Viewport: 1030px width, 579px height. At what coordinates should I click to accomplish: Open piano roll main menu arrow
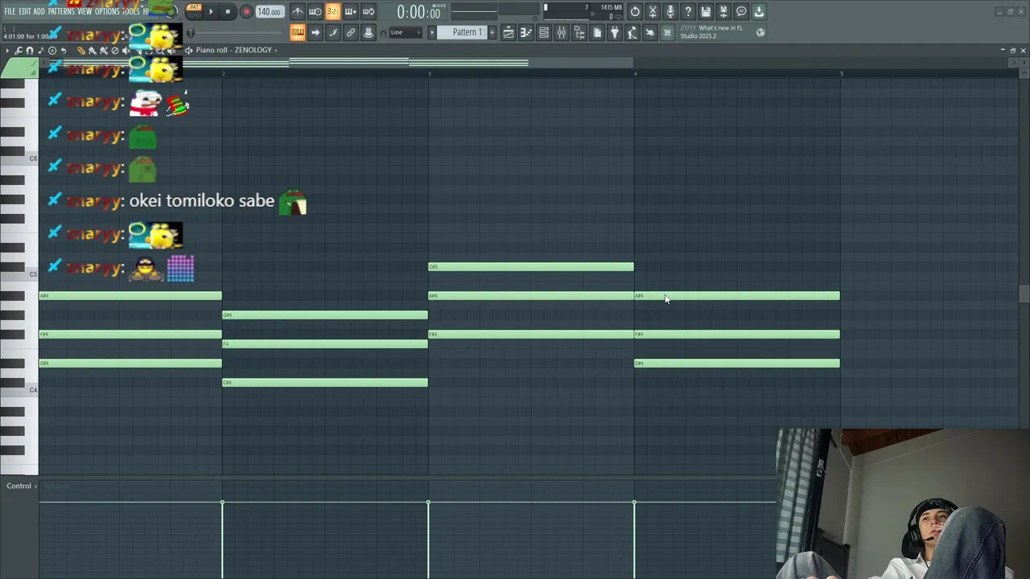[7, 51]
